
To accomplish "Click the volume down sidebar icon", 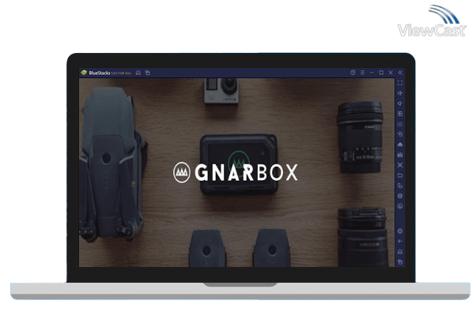I will 400,103.
